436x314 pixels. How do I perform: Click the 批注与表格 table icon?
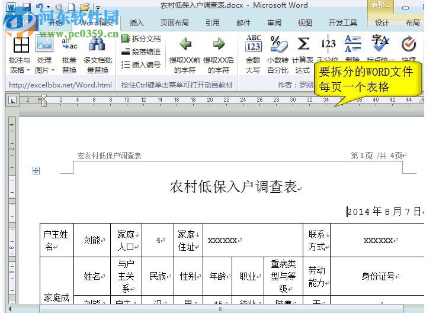[x=21, y=45]
